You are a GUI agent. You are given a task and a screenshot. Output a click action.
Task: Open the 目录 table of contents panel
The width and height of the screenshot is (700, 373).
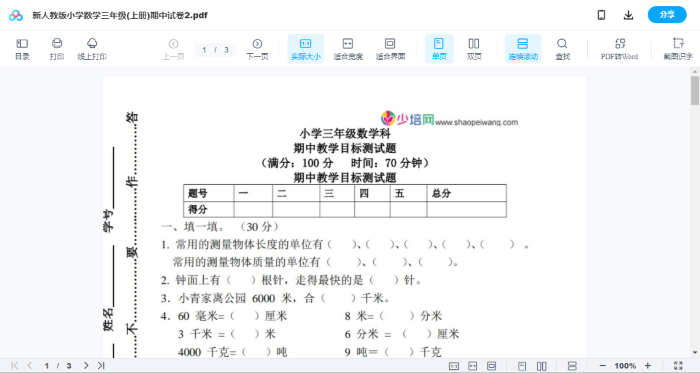point(22,48)
